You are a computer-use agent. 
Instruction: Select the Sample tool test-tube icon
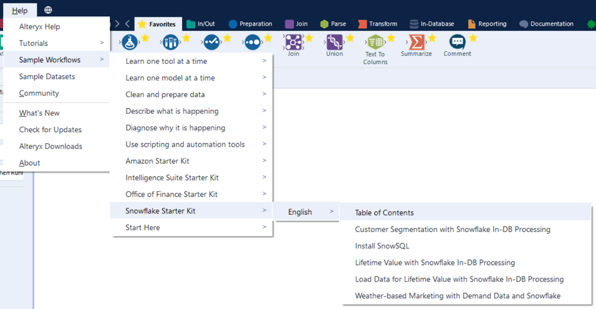pyautogui.click(x=170, y=42)
